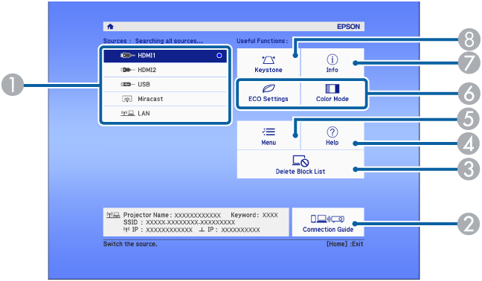Viewport: 482px width, 281px height.
Task: Click the 'Switch the source.' hint text
Action: click(130, 244)
